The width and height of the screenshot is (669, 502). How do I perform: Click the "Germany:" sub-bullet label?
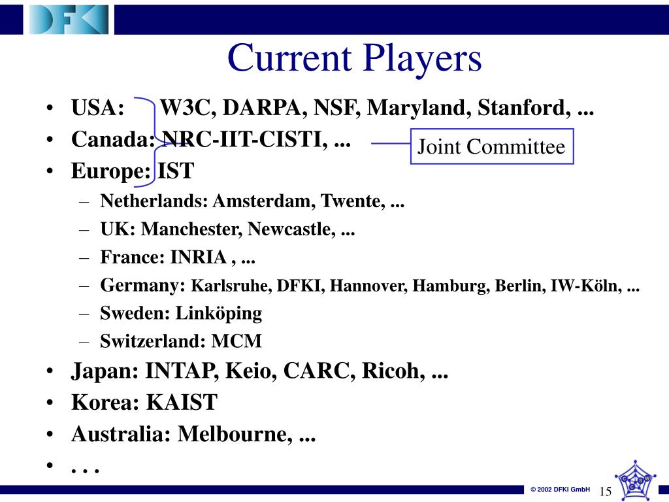[143, 286]
